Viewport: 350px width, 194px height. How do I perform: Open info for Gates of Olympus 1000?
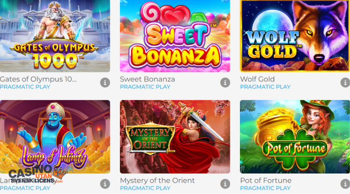[x=105, y=83]
